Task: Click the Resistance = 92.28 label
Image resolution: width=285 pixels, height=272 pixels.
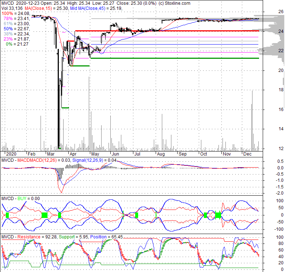Action: 37,237
